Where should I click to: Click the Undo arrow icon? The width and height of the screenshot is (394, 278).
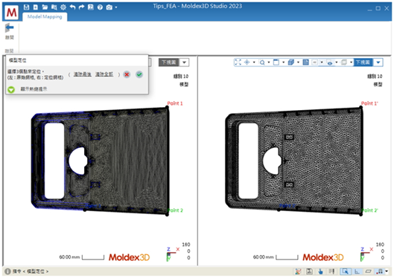tap(72, 7)
